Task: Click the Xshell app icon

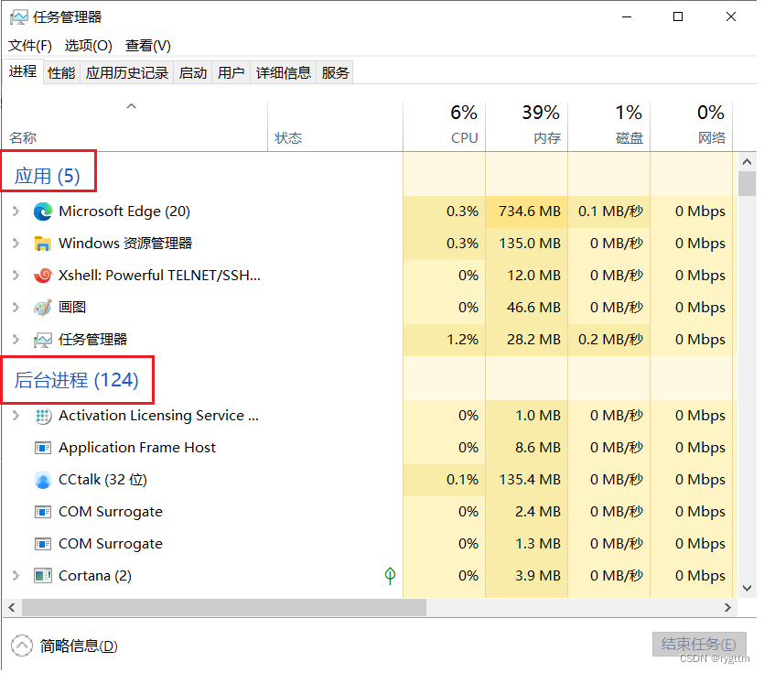Action: pyautogui.click(x=43, y=276)
